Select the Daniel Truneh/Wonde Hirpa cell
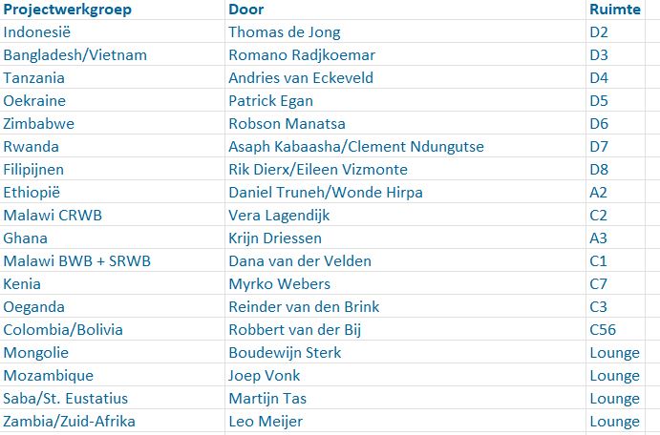This screenshot has width=660, height=435. click(325, 193)
